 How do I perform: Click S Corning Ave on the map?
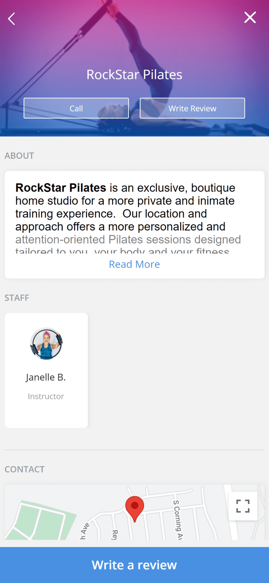pyautogui.click(x=177, y=517)
